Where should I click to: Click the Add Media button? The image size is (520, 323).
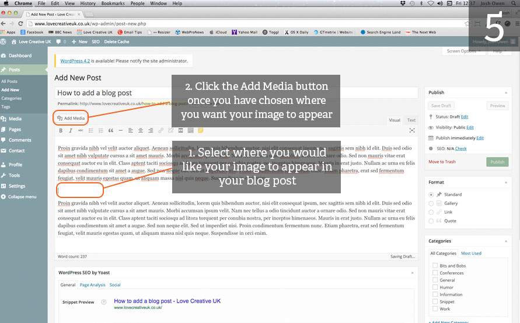(71, 118)
